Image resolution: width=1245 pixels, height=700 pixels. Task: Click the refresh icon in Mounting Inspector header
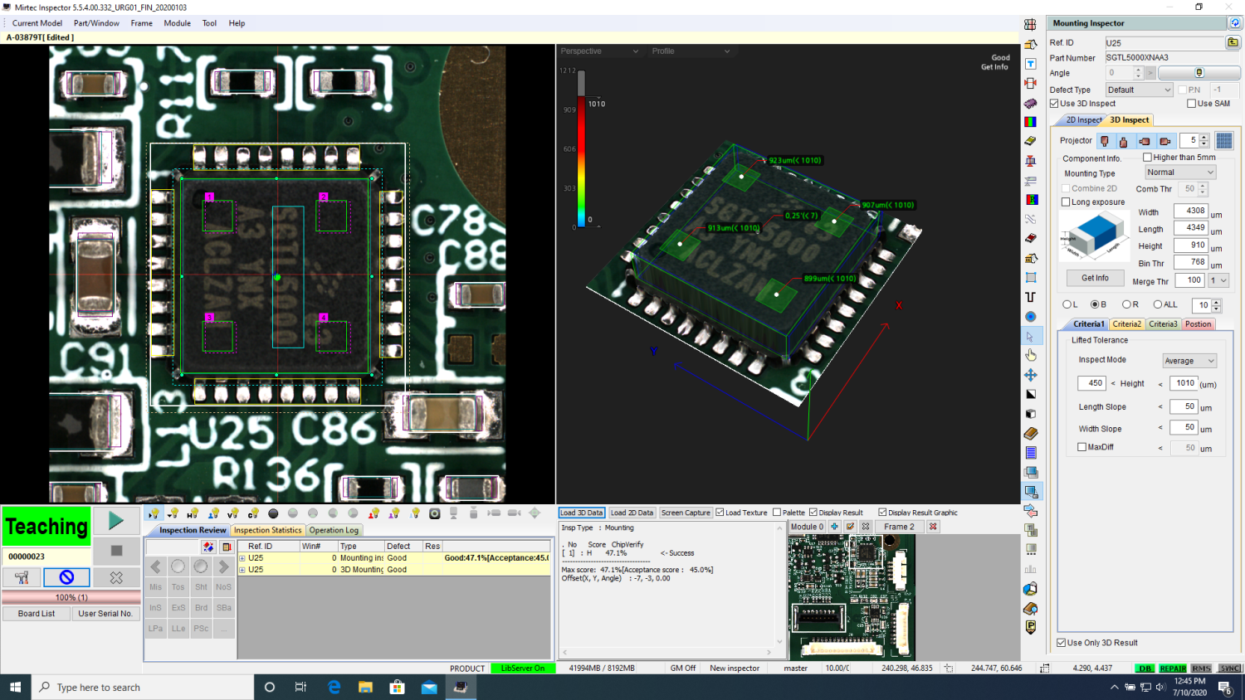point(1235,23)
